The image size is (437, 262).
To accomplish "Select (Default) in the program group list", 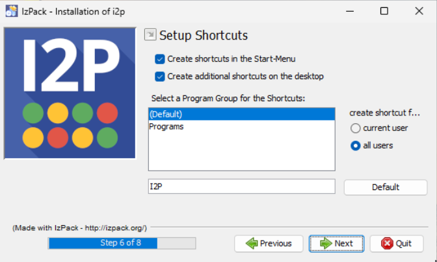I will pos(241,114).
